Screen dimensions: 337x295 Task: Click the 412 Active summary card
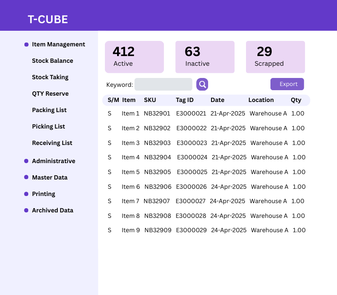[x=134, y=56]
